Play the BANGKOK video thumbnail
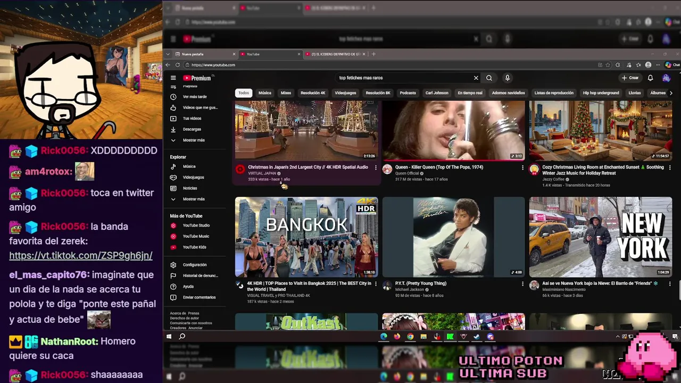The height and width of the screenshot is (383, 681). 306,237
